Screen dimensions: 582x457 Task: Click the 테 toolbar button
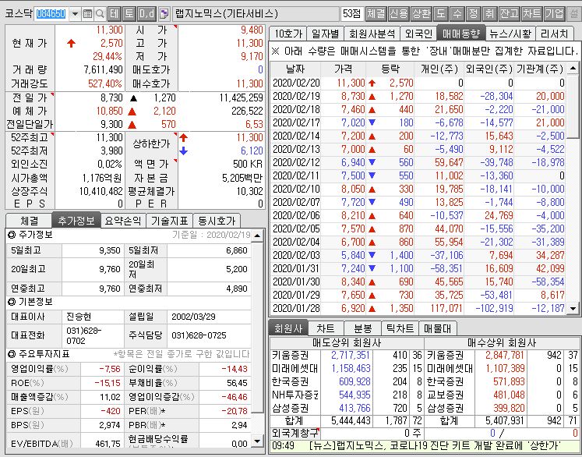click(115, 14)
